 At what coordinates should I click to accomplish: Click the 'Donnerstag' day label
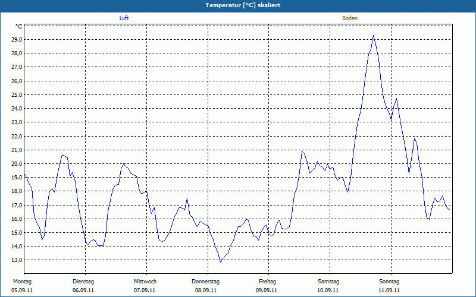(x=205, y=282)
